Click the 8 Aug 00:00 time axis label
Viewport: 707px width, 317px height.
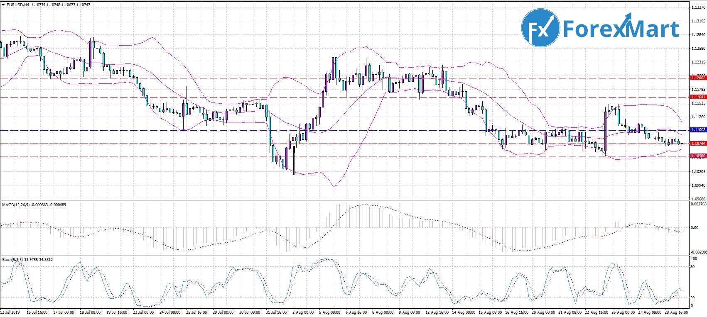(383, 312)
